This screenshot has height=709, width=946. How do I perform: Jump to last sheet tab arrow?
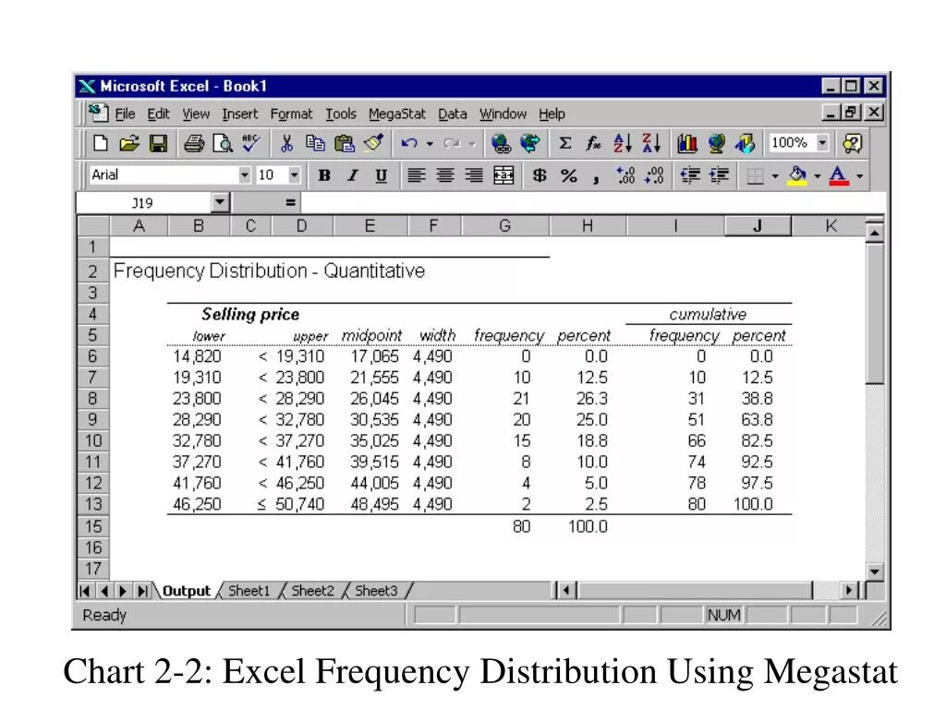(141, 591)
